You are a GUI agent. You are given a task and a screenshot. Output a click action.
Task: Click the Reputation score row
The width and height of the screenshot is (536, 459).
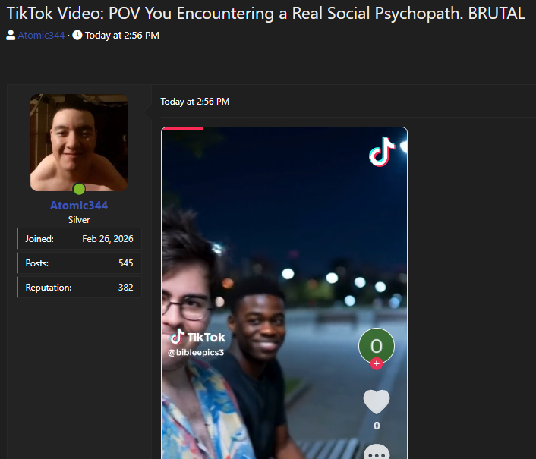pyautogui.click(x=79, y=288)
